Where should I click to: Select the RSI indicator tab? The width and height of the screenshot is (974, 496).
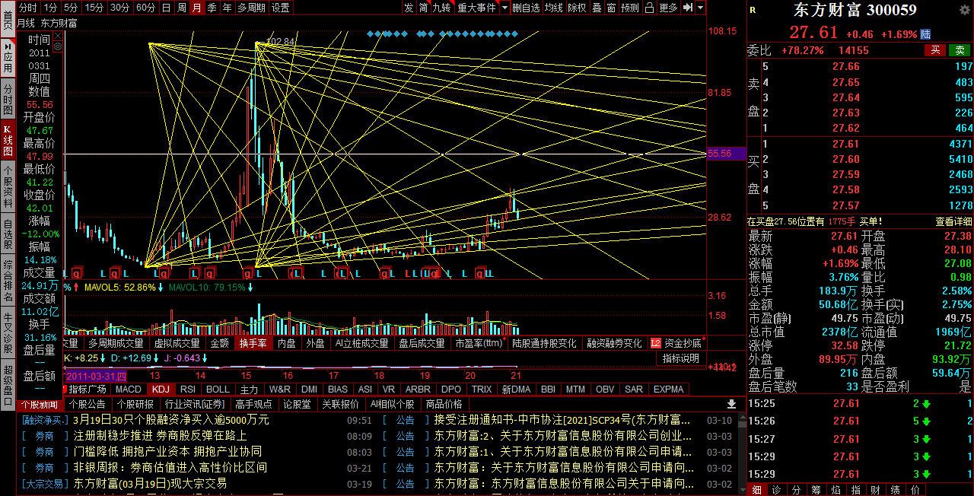coord(188,389)
